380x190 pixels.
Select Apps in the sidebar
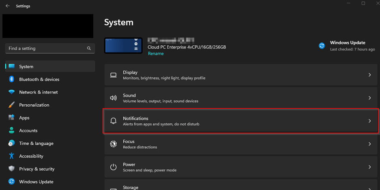coord(24,118)
